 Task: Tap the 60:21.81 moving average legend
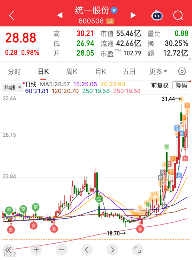(x=37, y=91)
